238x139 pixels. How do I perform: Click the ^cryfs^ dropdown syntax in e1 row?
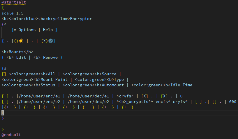click(x=125, y=96)
